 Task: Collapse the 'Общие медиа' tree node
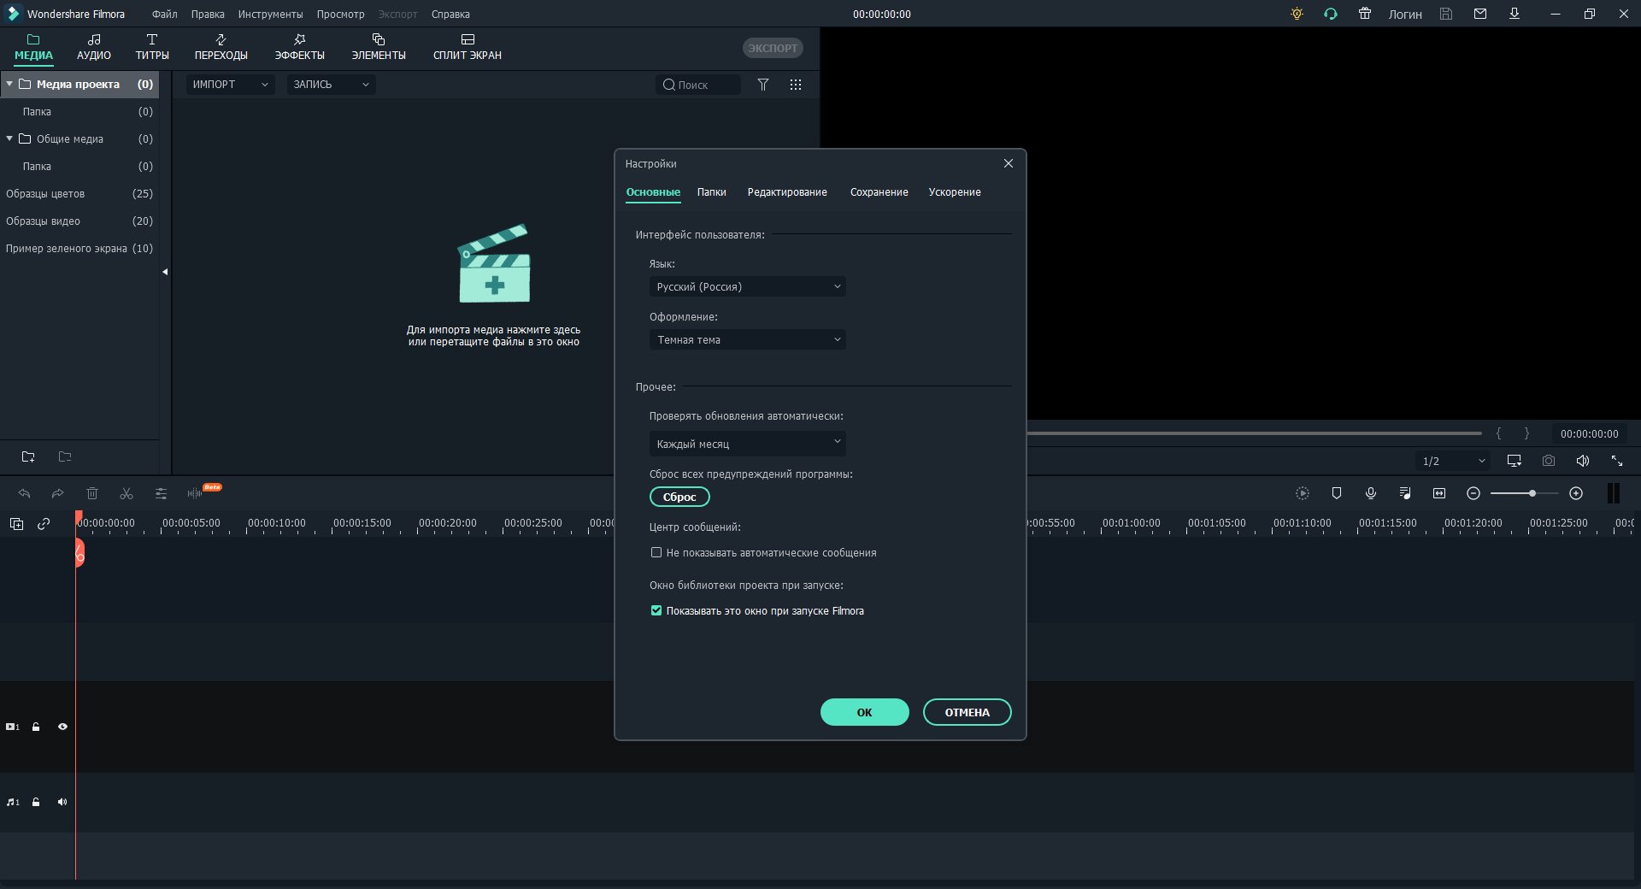tap(9, 138)
